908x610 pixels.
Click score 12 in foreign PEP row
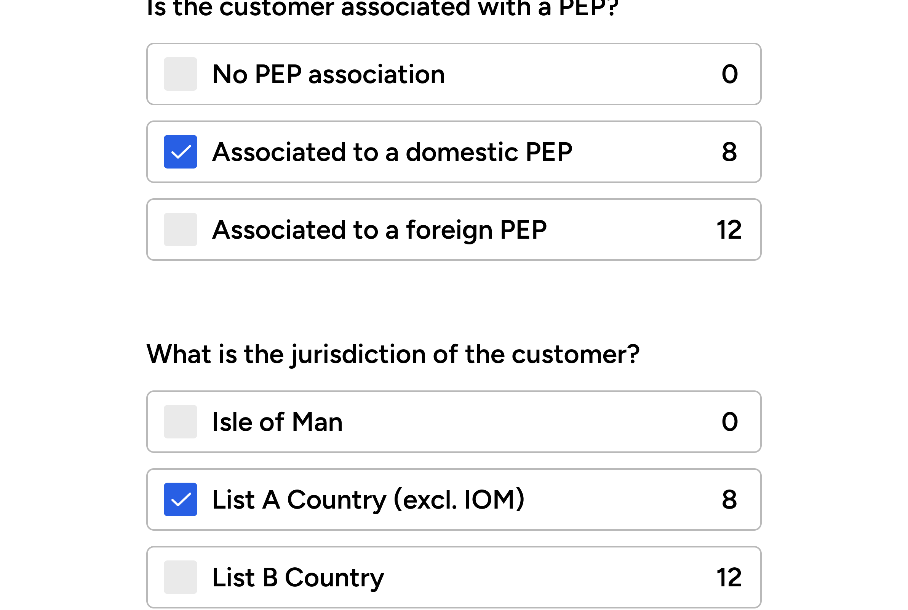[x=729, y=230]
